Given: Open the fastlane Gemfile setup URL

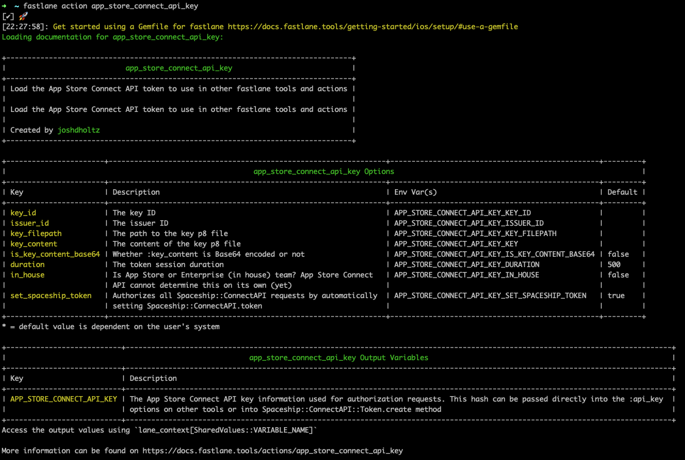Looking at the screenshot, I should tap(373, 27).
